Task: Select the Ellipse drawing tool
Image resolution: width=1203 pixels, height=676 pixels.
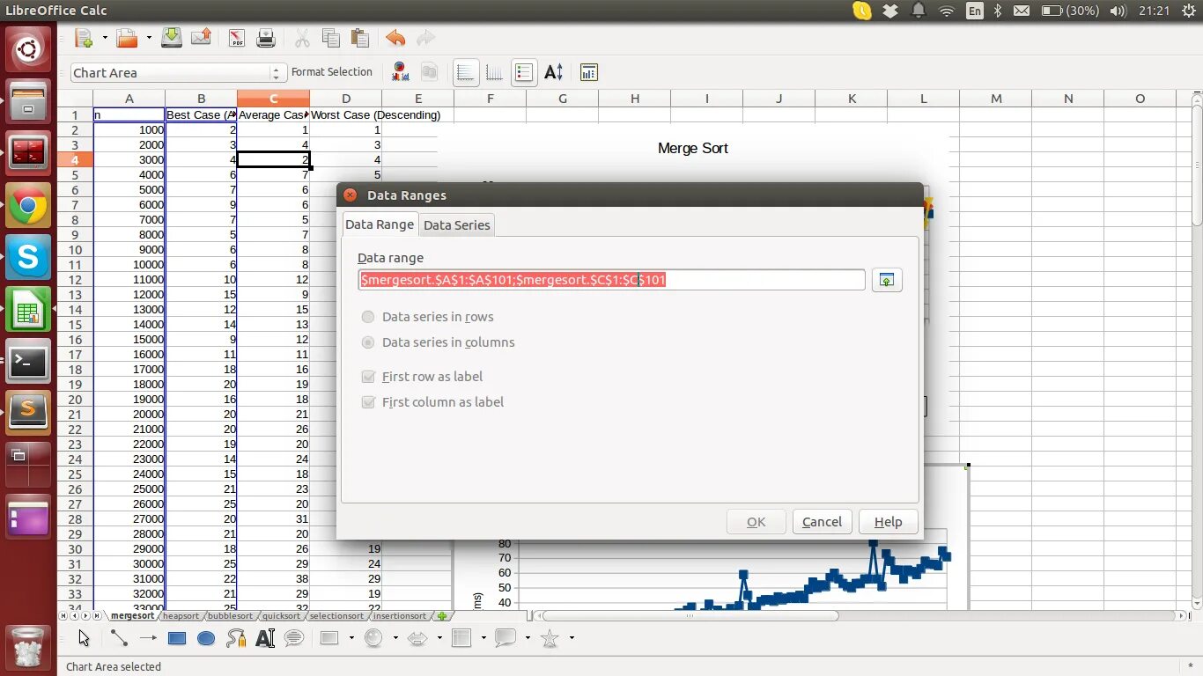Action: tap(207, 638)
